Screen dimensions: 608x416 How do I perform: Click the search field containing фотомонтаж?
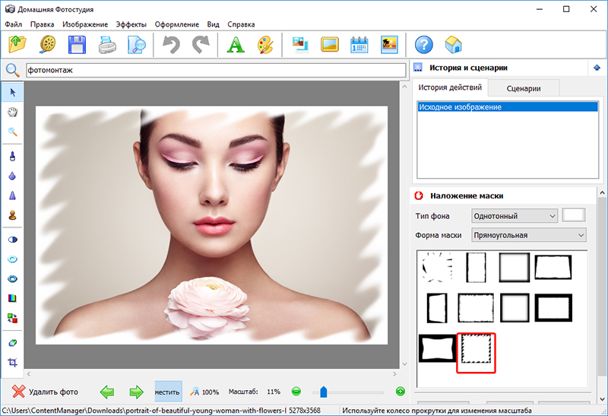(x=216, y=70)
